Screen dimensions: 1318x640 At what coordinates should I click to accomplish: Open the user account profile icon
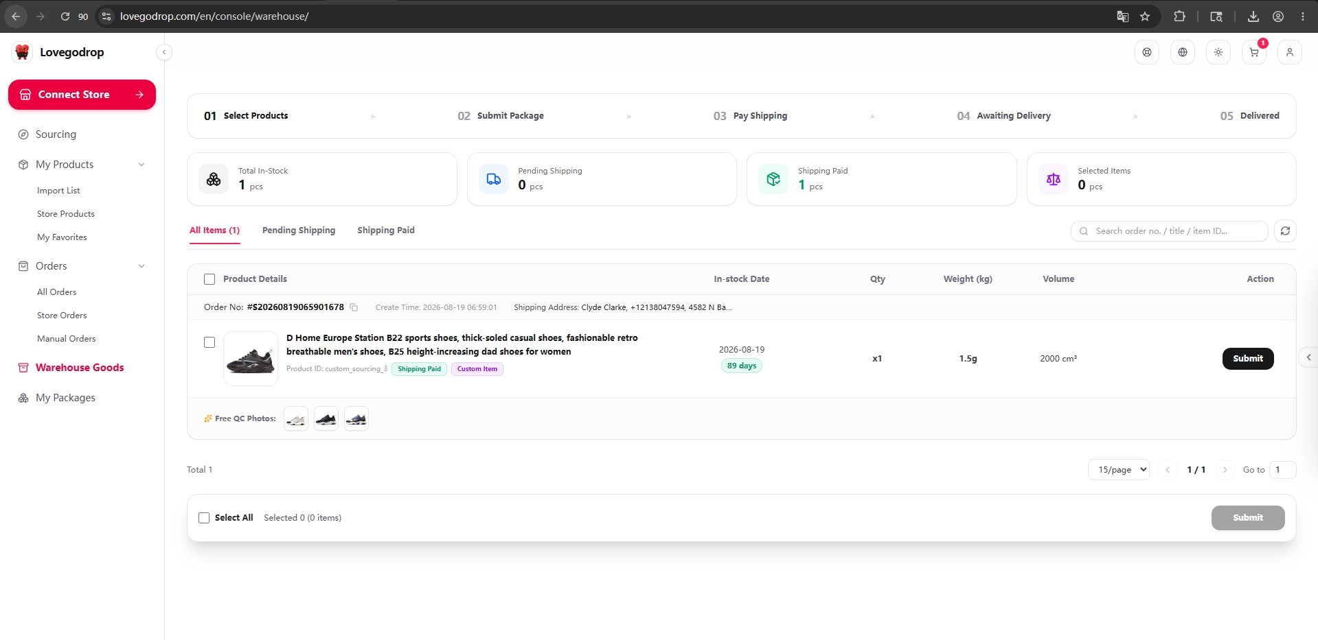click(1290, 52)
